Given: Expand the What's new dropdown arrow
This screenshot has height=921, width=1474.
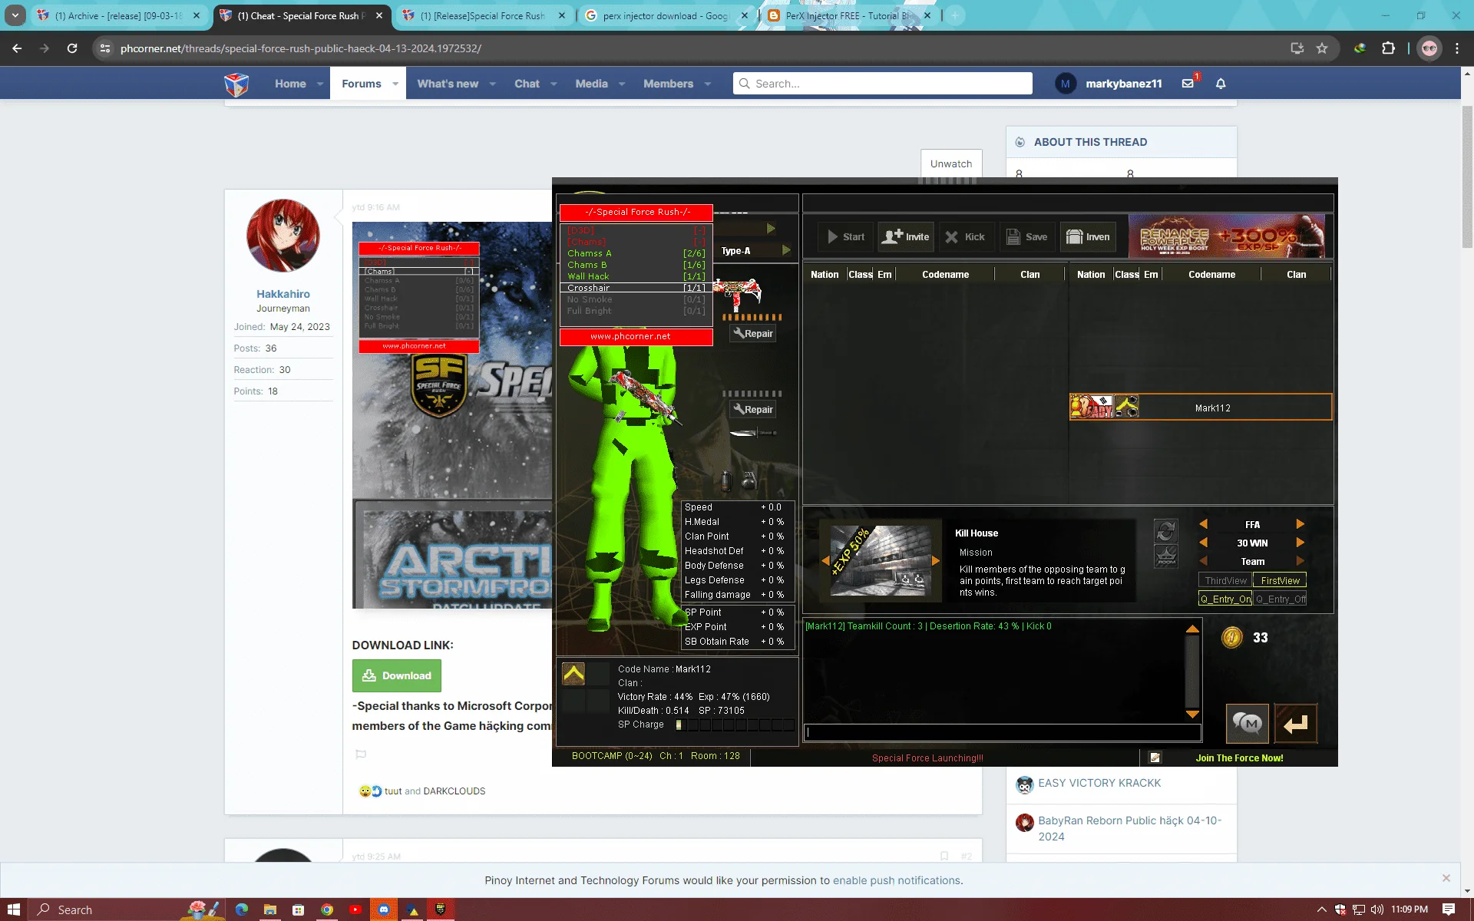Looking at the screenshot, I should click(x=492, y=84).
